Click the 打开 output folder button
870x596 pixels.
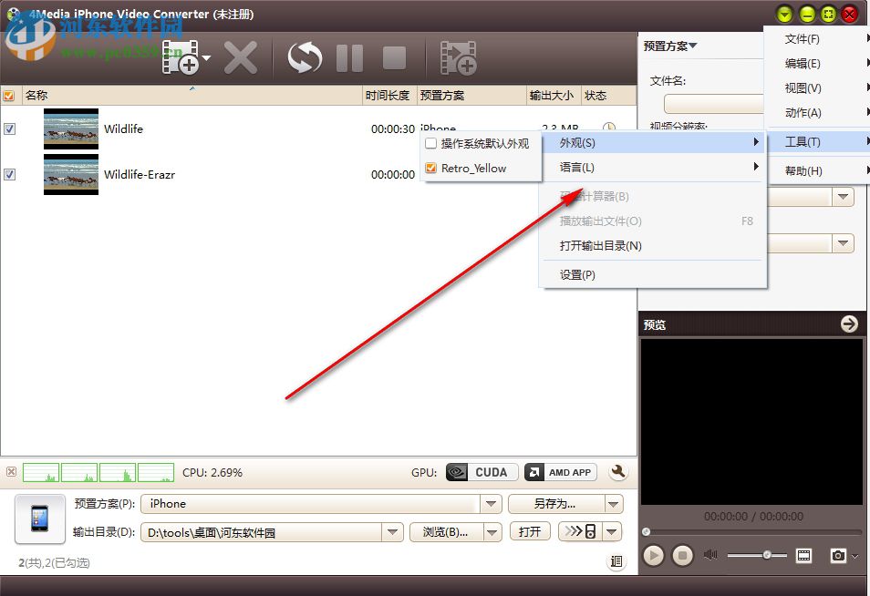530,530
